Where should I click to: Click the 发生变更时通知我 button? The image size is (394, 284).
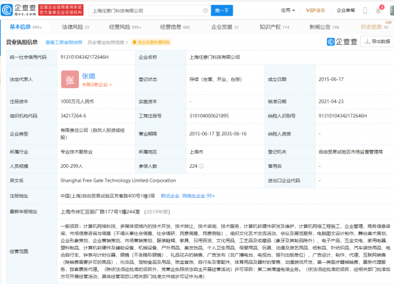click(x=151, y=42)
